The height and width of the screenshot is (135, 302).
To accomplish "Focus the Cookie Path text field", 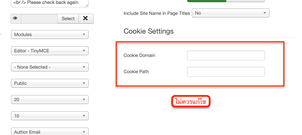I will (226, 72).
